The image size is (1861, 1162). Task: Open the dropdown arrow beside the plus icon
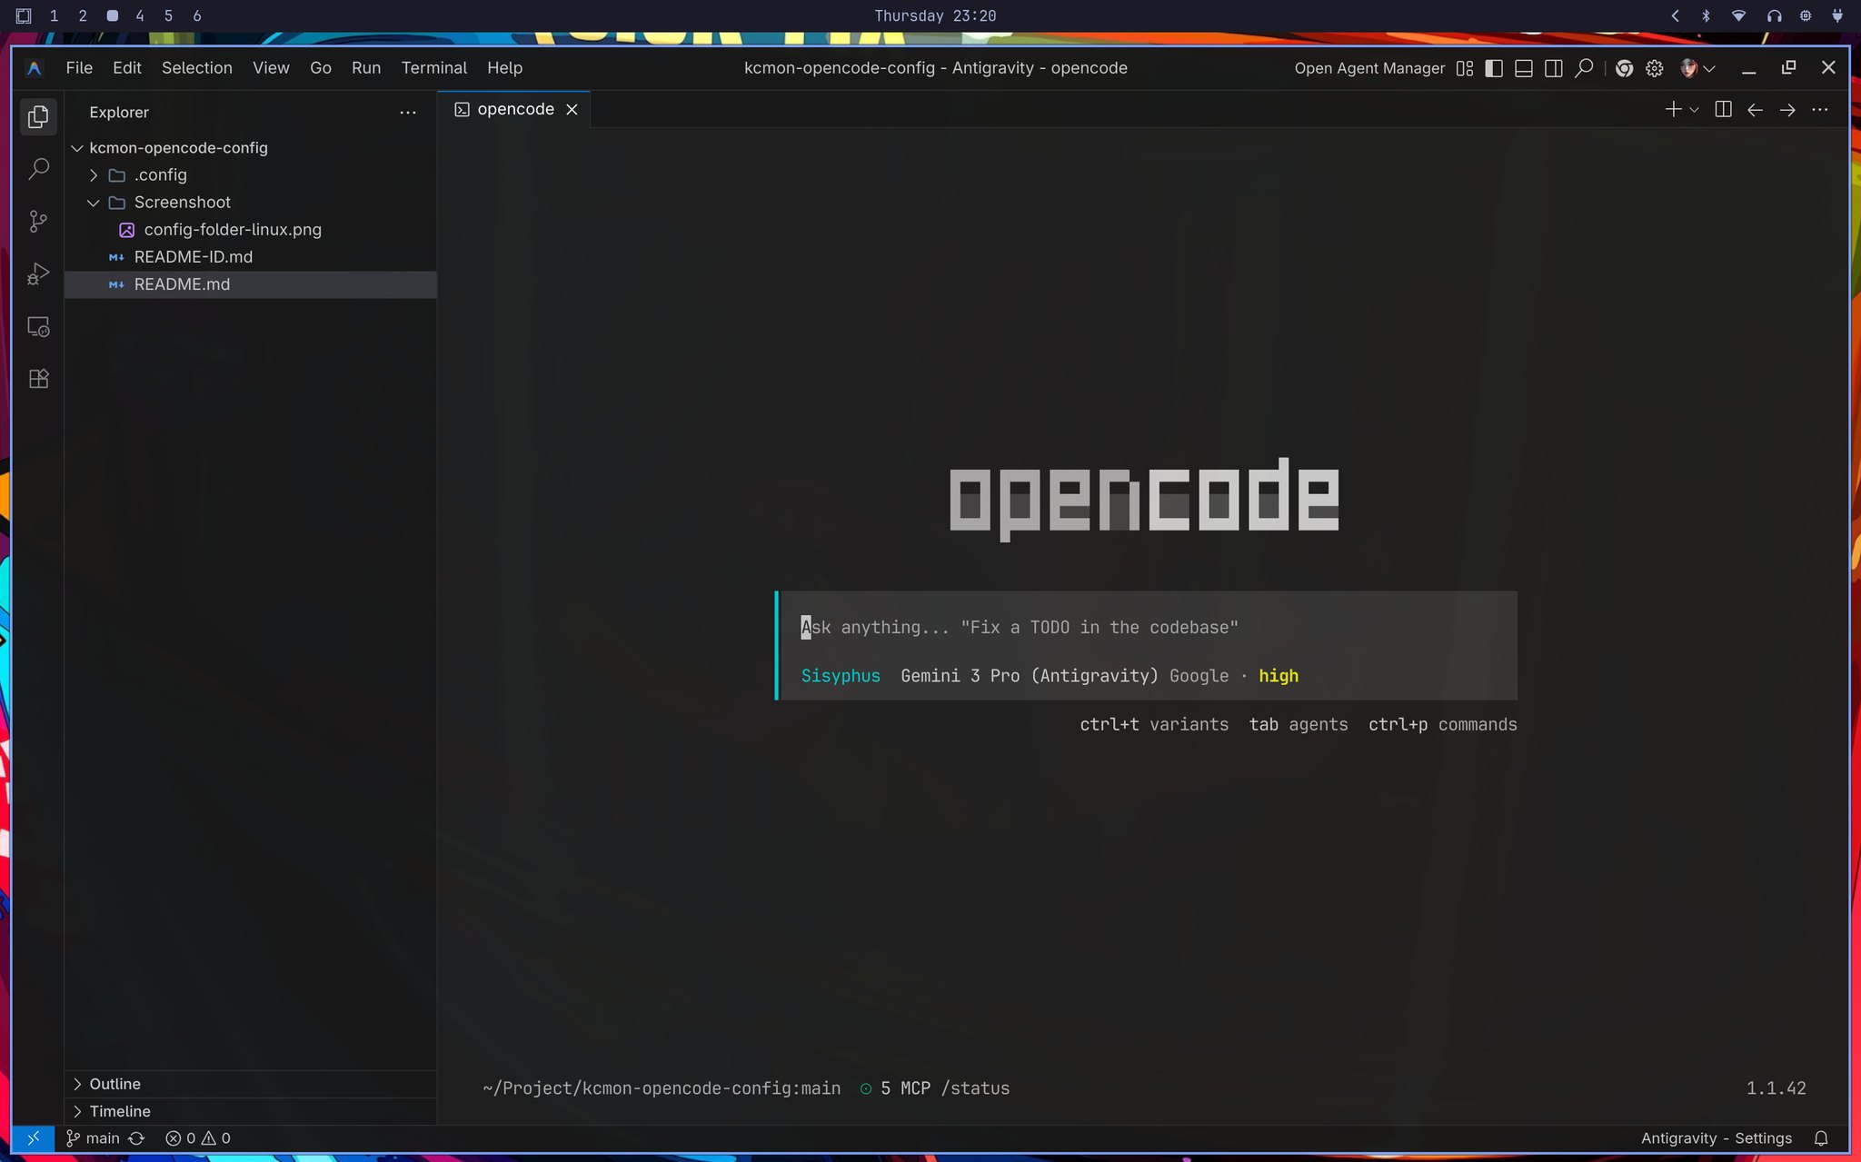[1694, 110]
